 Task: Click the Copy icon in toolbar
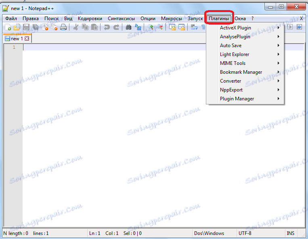[85, 27]
